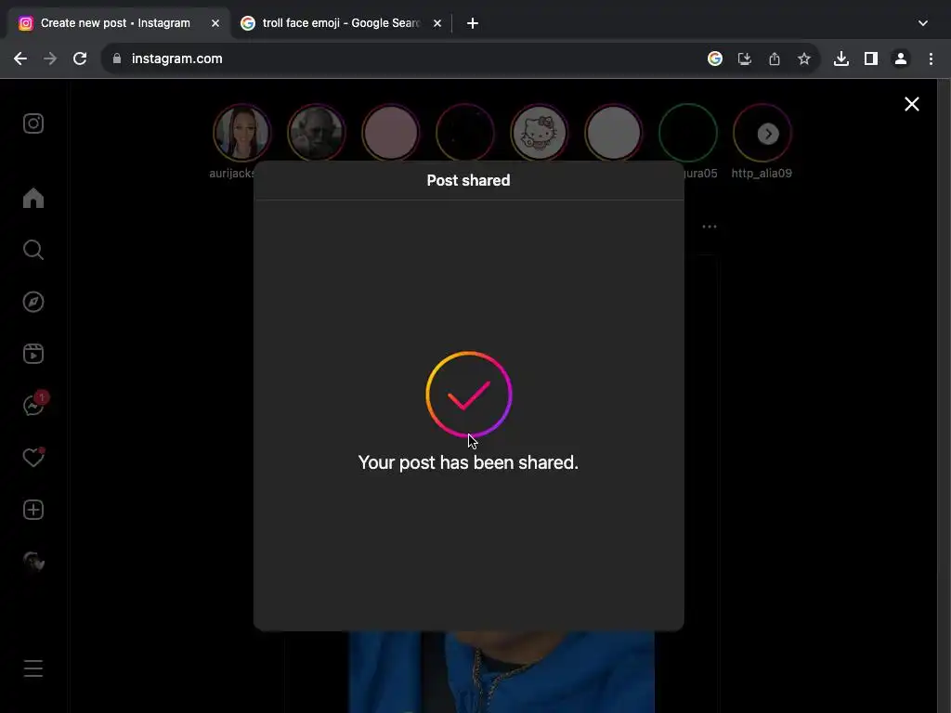Open the Reels icon in the sidebar

[x=33, y=354]
